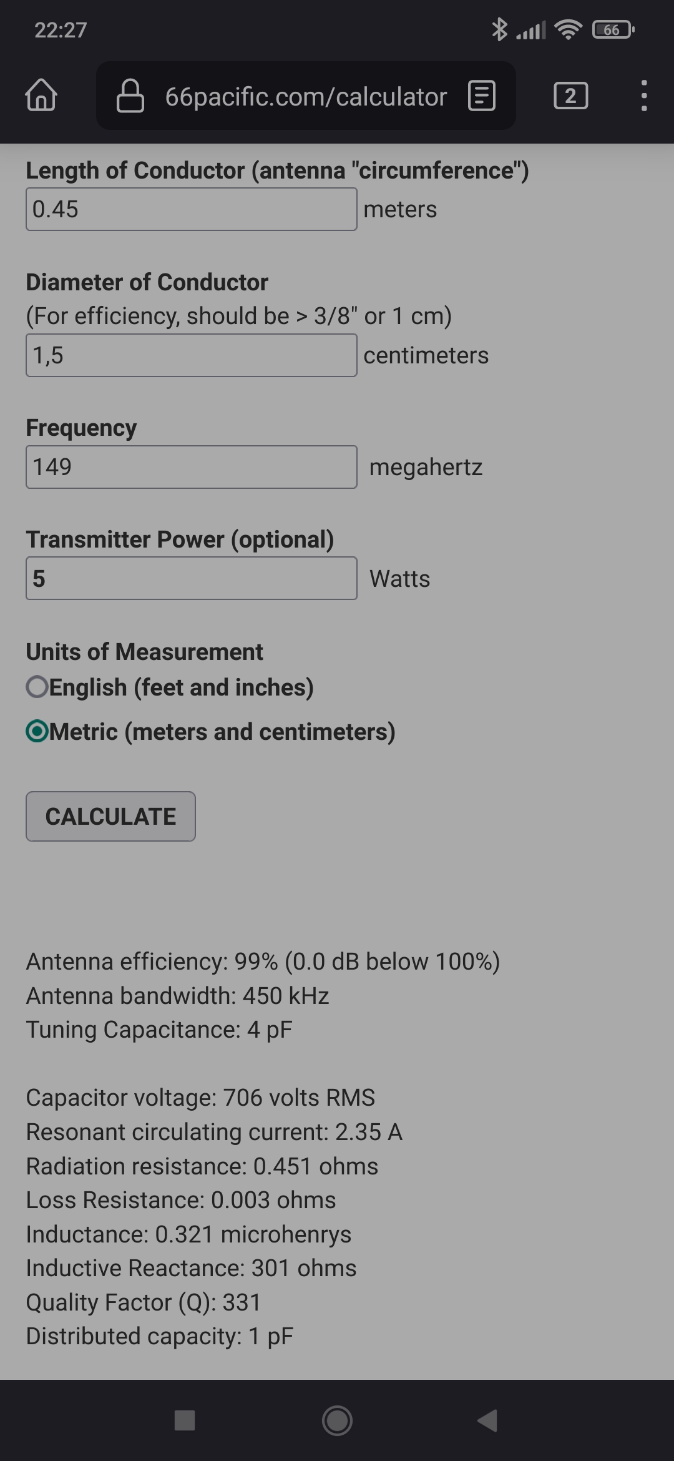Tap the Android back triangle button
Viewport: 674px width, 1461px height.
tap(487, 1420)
